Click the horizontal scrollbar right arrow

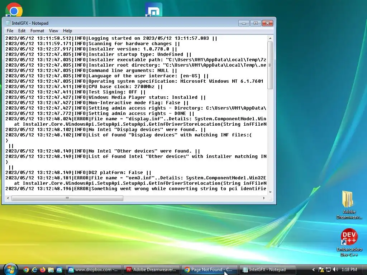264,198
